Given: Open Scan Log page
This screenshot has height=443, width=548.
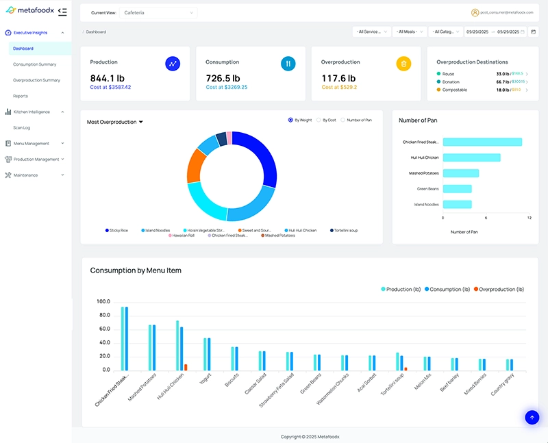Looking at the screenshot, I should [x=22, y=128].
